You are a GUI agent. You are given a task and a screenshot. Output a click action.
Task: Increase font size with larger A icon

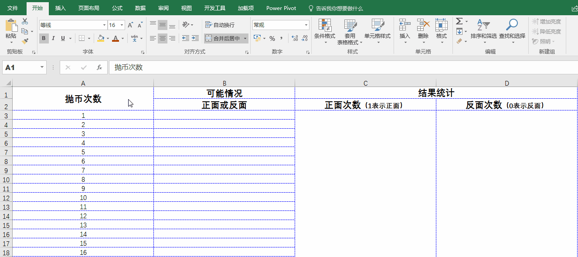(x=130, y=25)
